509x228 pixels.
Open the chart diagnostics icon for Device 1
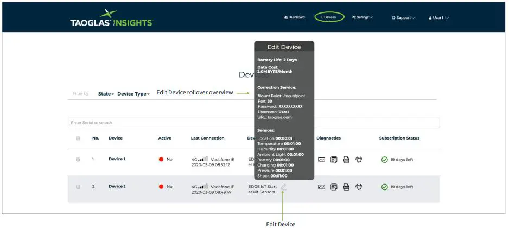coord(321,160)
